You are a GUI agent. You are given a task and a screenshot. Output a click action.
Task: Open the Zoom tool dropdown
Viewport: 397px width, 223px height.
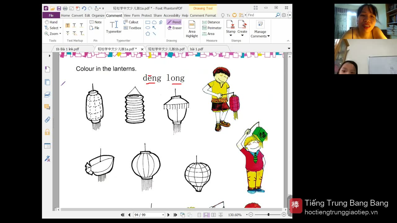pos(60,34)
